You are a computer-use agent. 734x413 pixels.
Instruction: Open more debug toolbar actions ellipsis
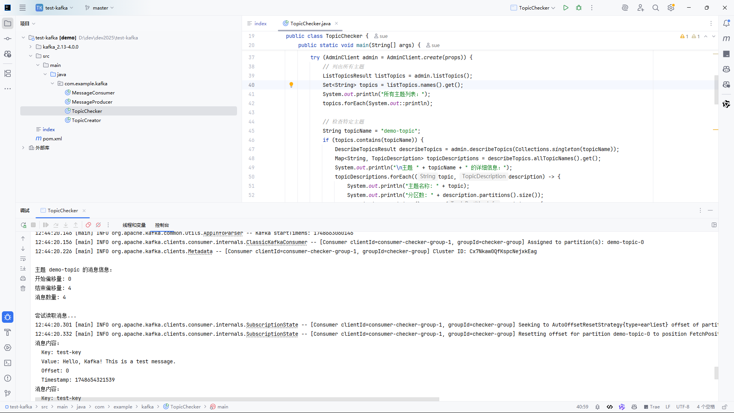(x=108, y=225)
